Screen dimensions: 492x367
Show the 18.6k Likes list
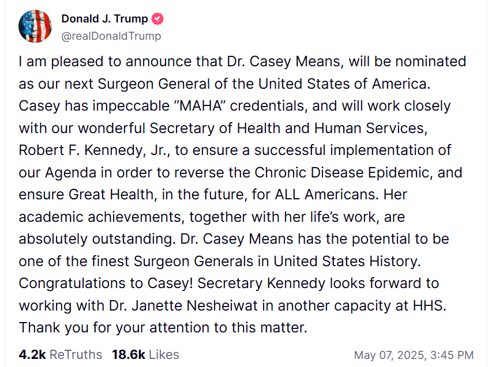click(145, 355)
